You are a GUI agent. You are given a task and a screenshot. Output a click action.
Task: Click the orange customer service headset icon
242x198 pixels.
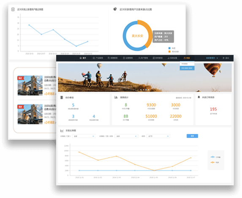pyautogui.click(x=185, y=58)
